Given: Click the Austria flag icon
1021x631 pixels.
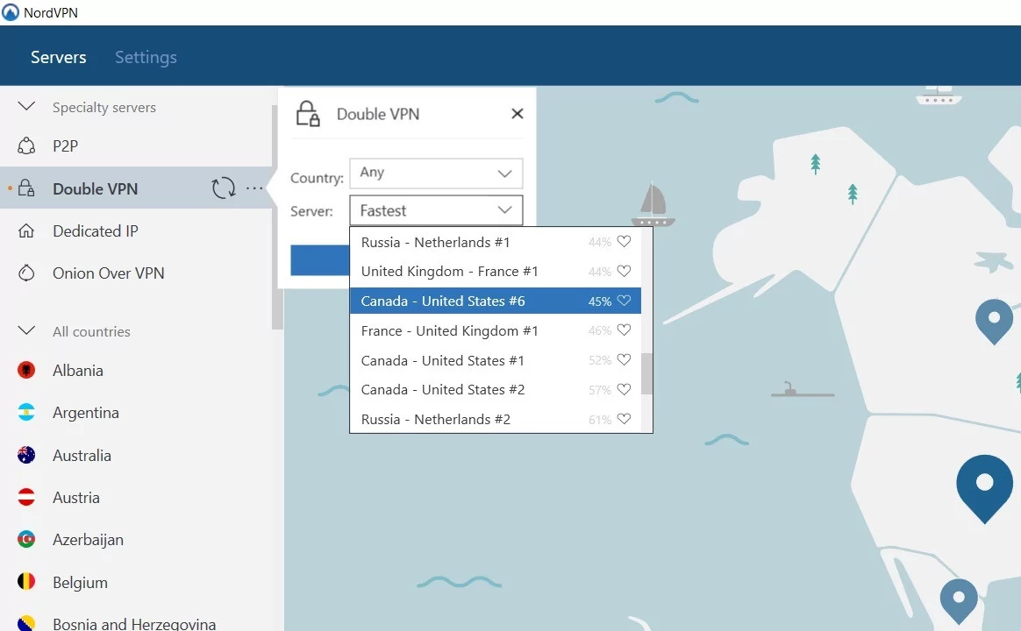Looking at the screenshot, I should pos(26,497).
